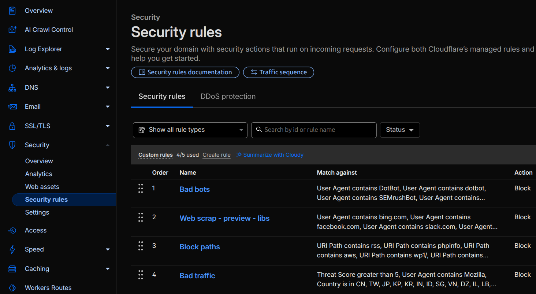Click the Access icon in sidebar
The height and width of the screenshot is (294, 536).
click(x=12, y=230)
